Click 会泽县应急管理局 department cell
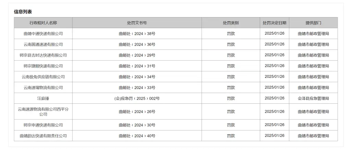The image size is (351, 151). (313, 98)
